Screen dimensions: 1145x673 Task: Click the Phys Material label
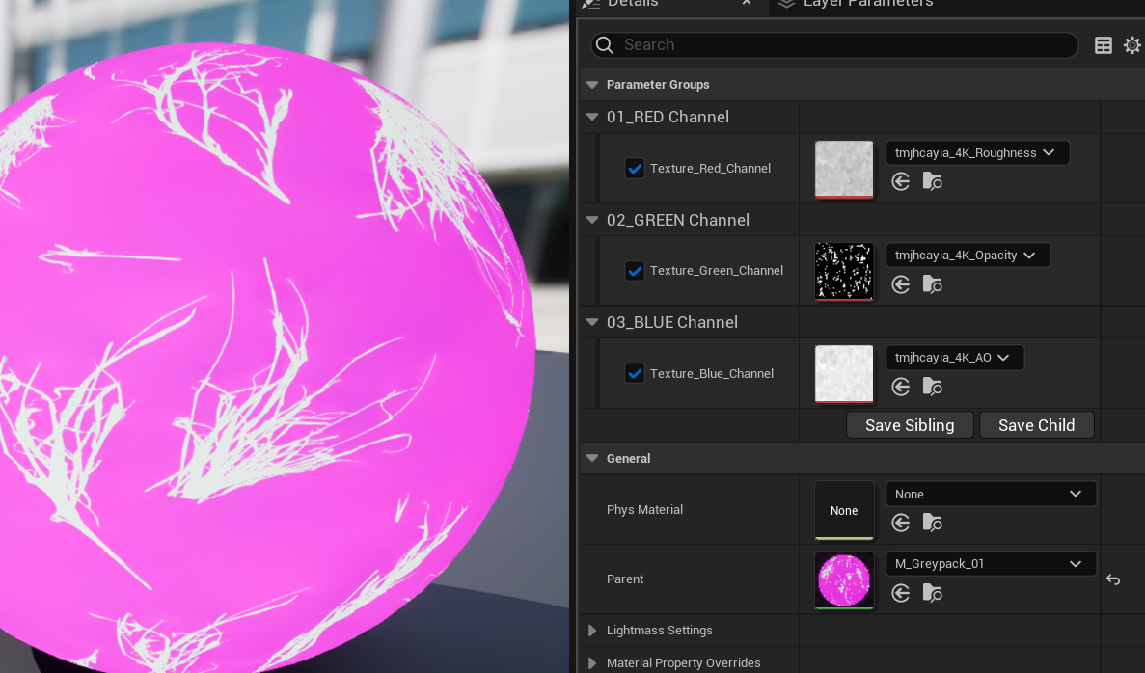(644, 509)
